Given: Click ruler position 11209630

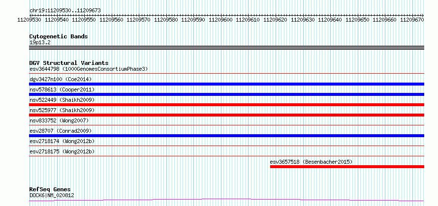Looking at the screenshot, I should tap(303, 20).
